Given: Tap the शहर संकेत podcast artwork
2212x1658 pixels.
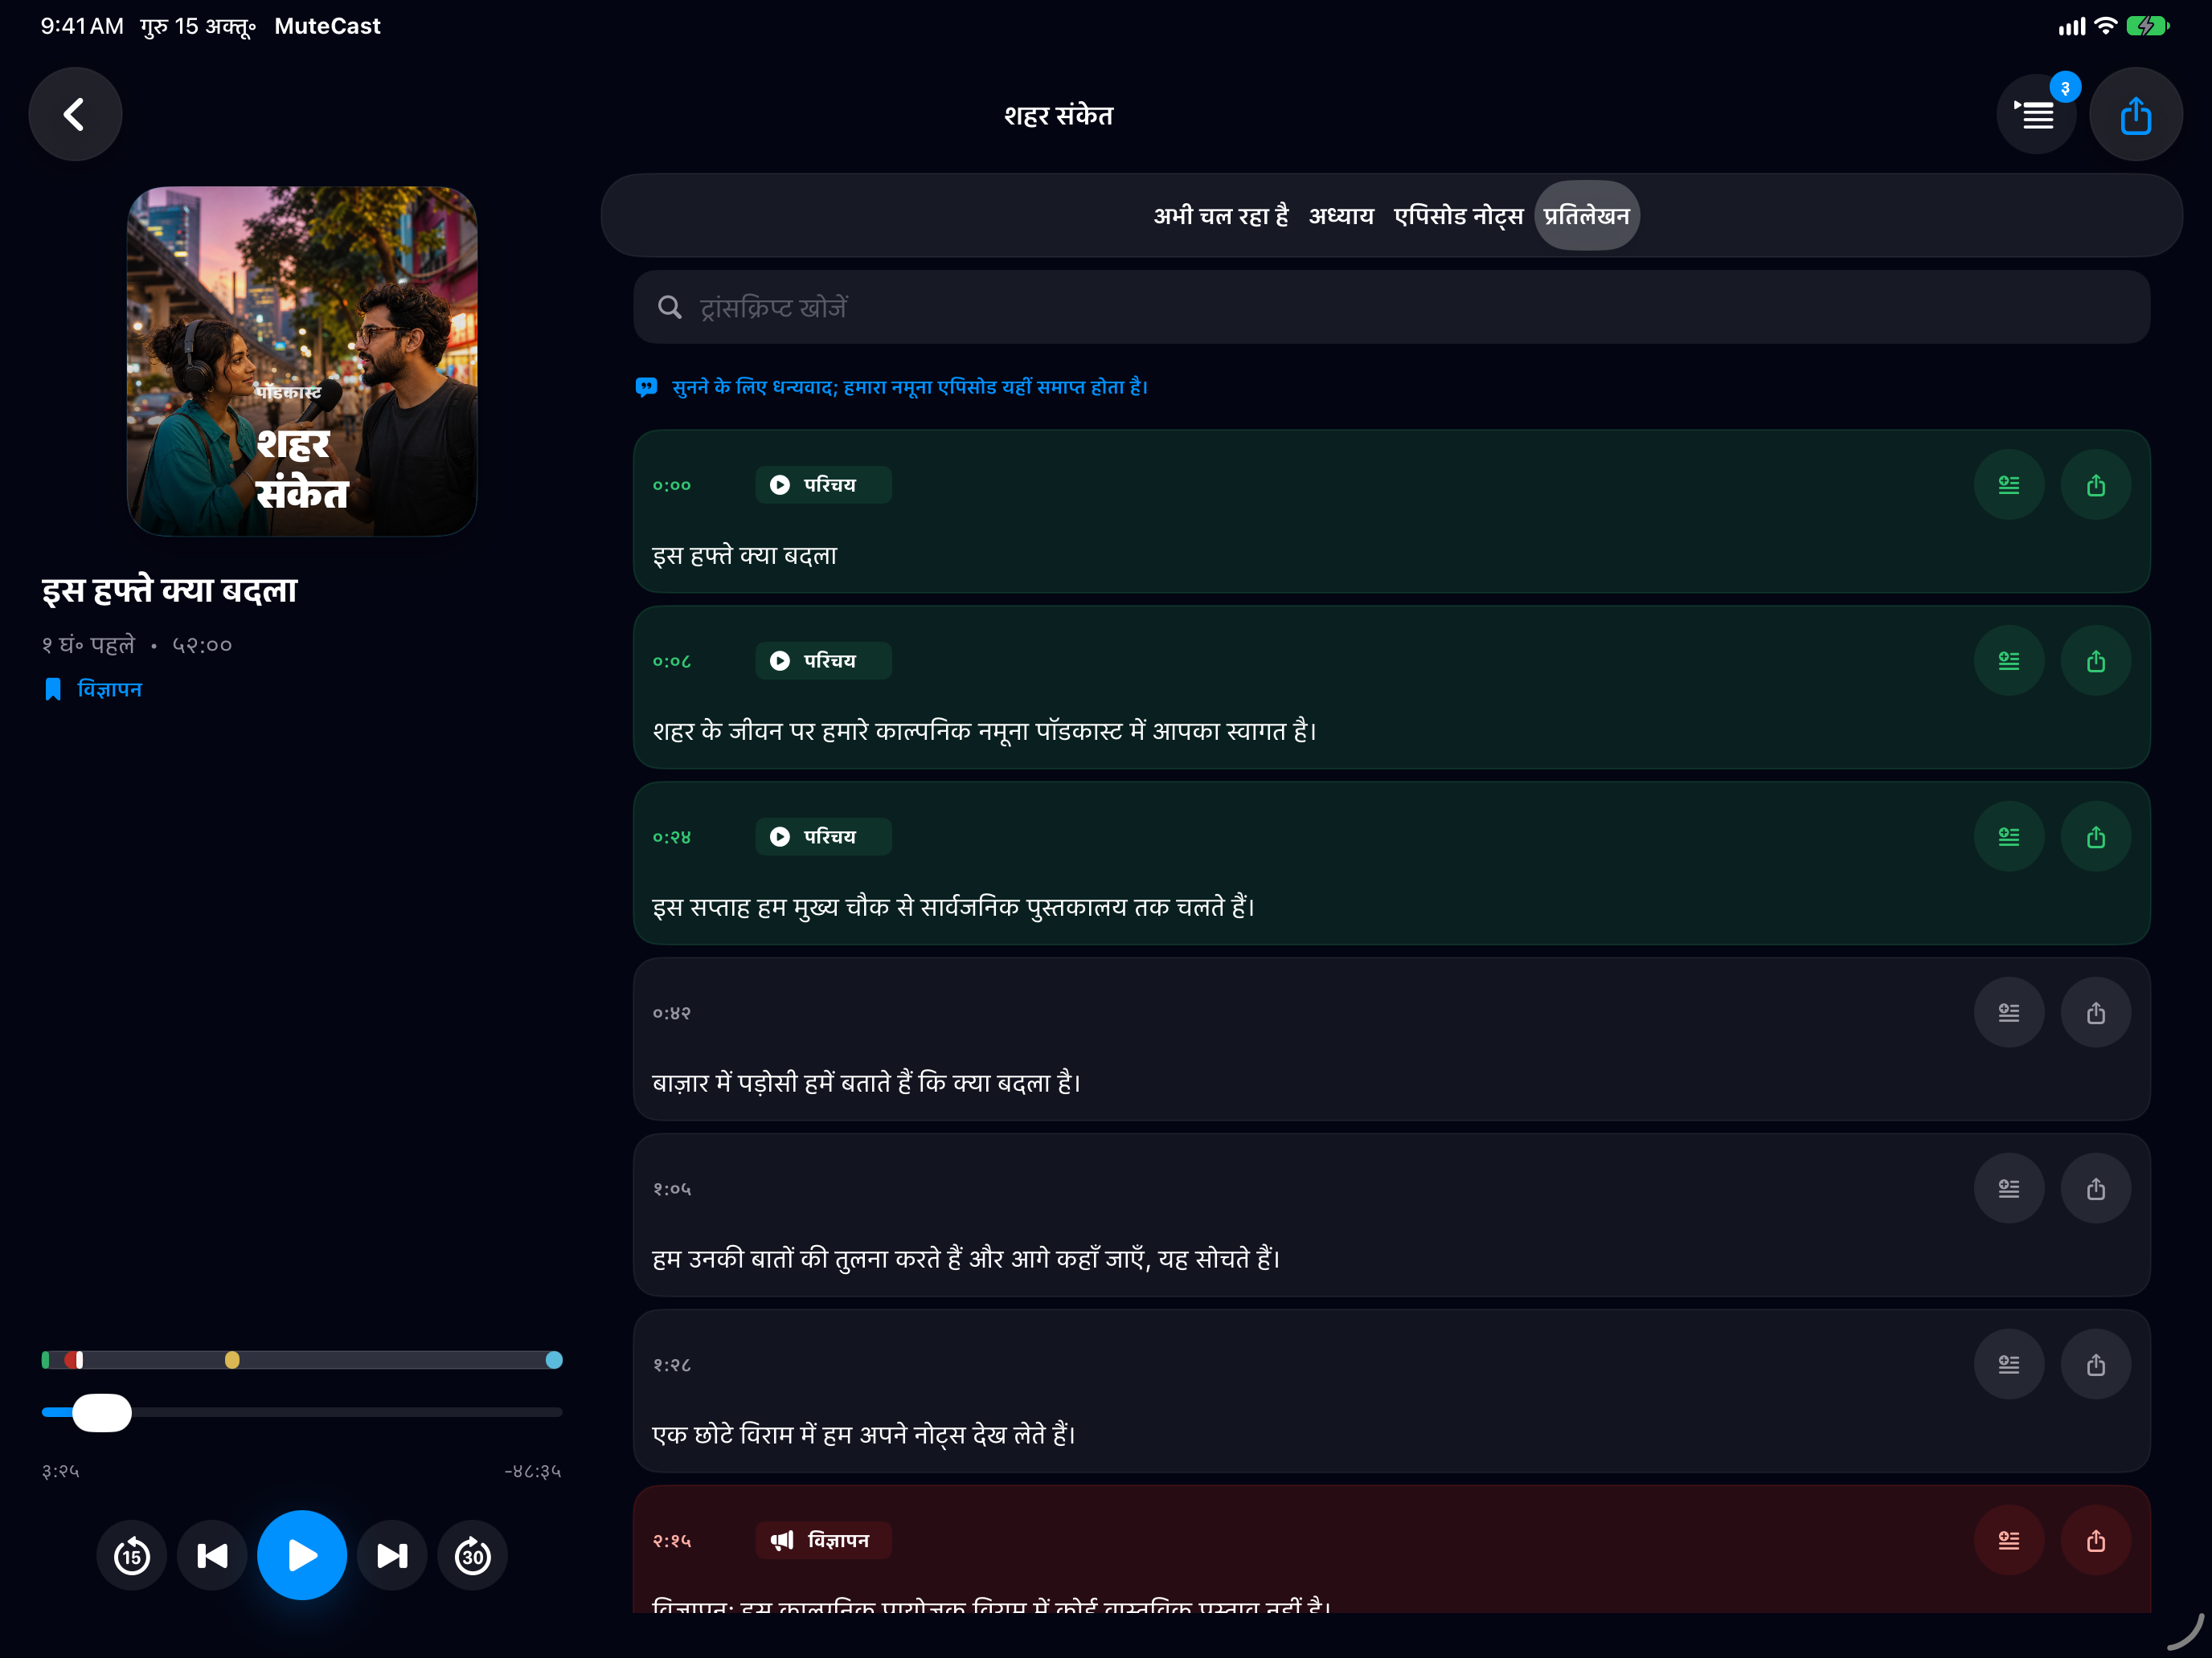Looking at the screenshot, I should pos(302,361).
